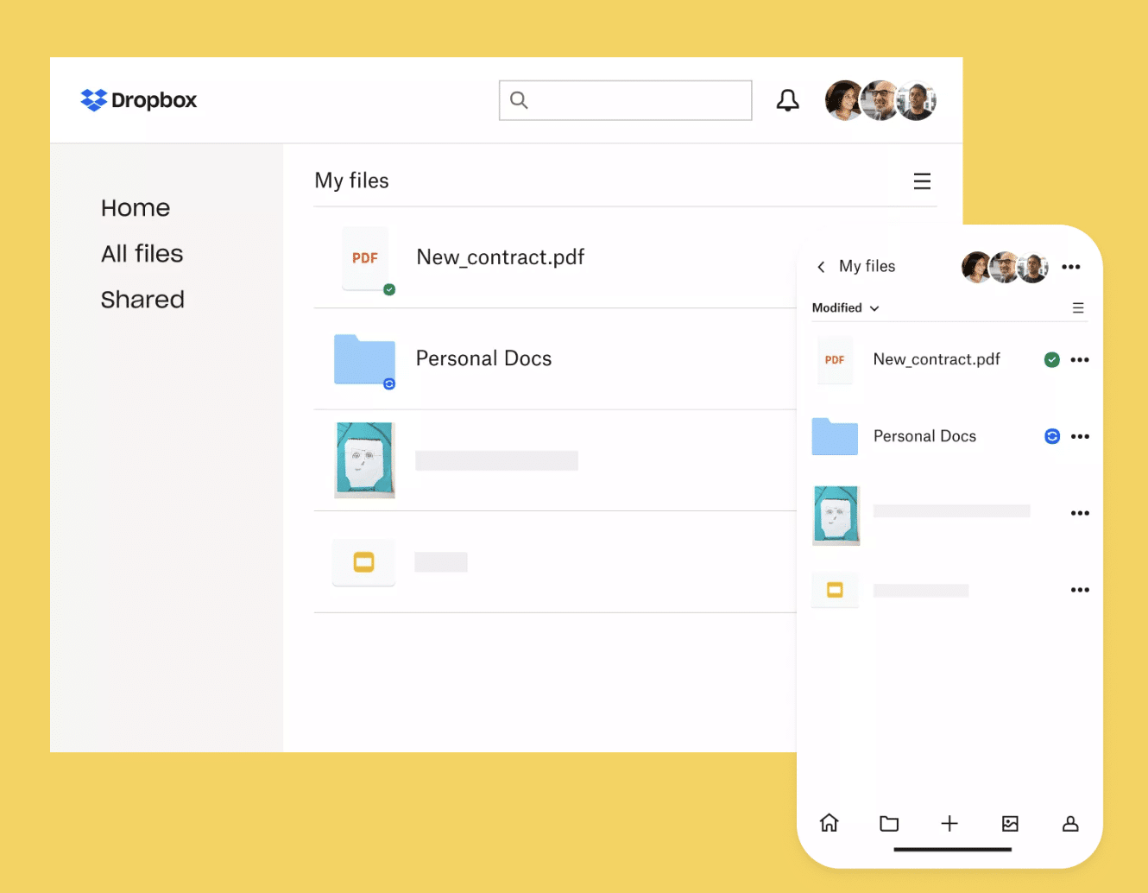Tap the photos icon in mobile bottom bar
Viewport: 1148px width, 893px height.
tap(1010, 823)
